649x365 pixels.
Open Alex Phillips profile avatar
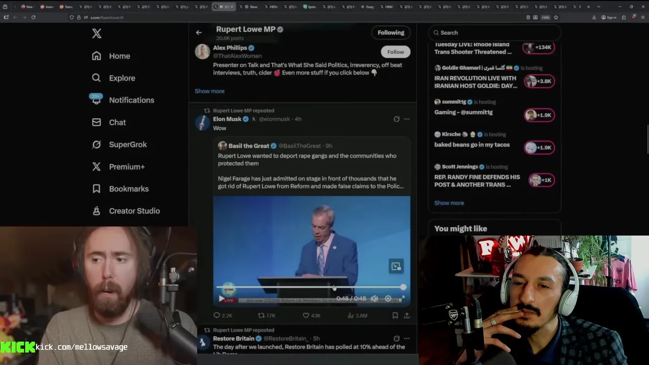click(202, 52)
